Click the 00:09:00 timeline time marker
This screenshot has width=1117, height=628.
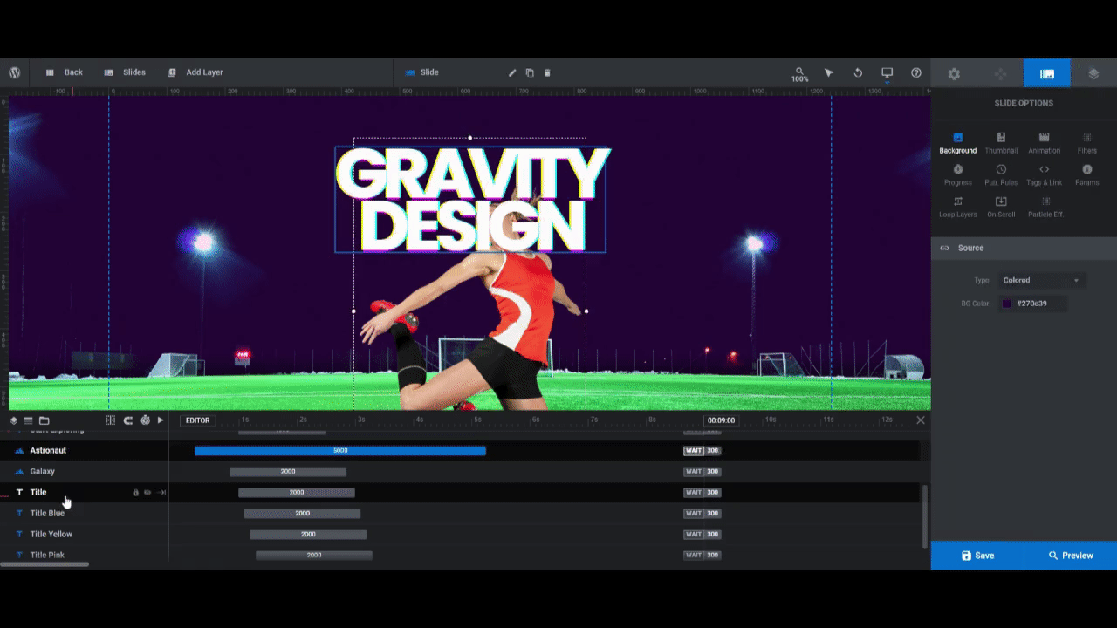(721, 420)
